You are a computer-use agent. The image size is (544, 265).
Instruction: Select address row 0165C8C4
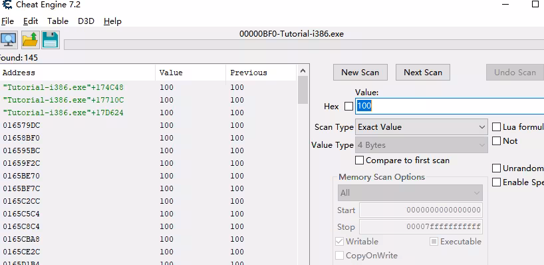point(148,226)
